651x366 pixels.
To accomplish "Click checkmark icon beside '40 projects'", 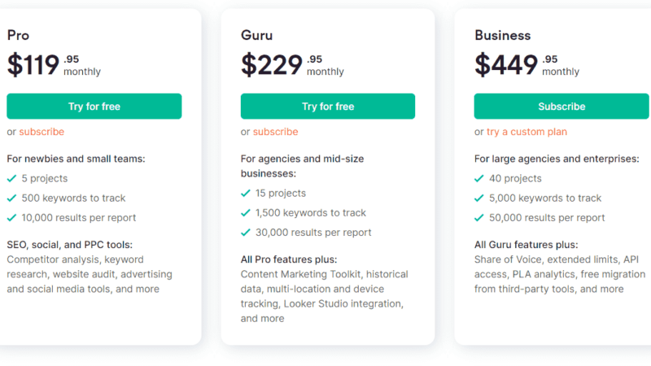I will coord(479,178).
